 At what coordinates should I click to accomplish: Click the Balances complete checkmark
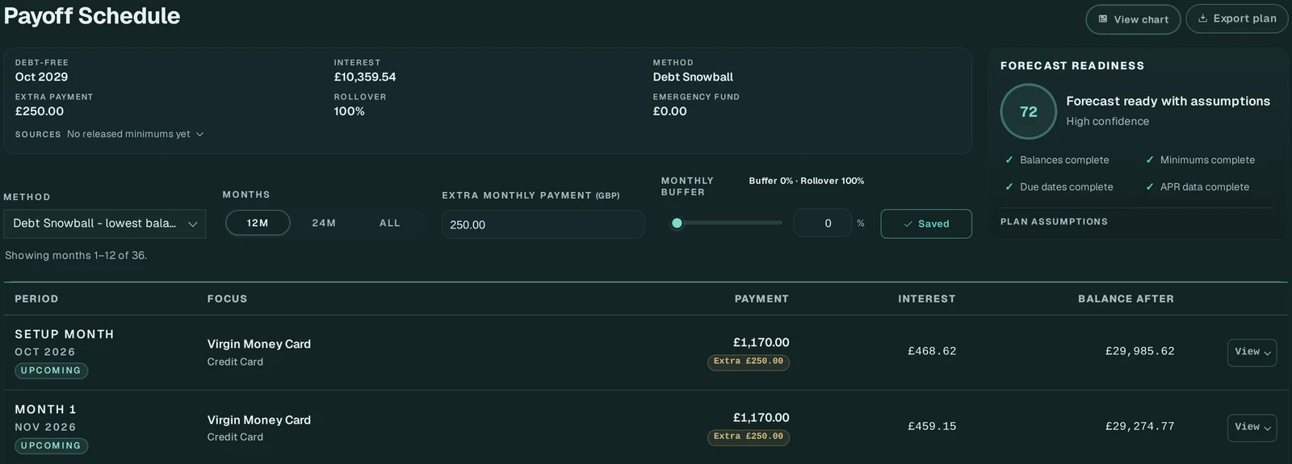coord(1009,160)
